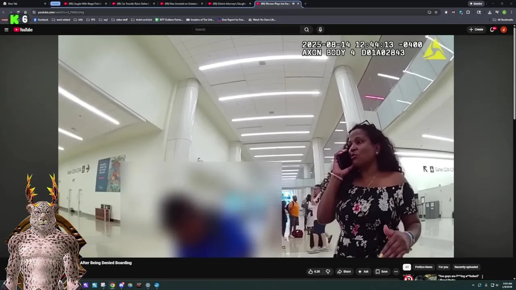Click the YouTube search field
Viewport: 516px width, 290px height.
246,29
